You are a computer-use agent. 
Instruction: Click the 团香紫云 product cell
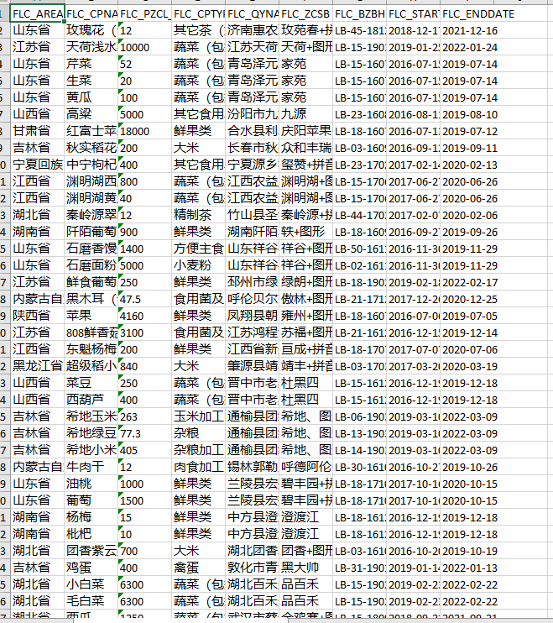[x=91, y=551]
